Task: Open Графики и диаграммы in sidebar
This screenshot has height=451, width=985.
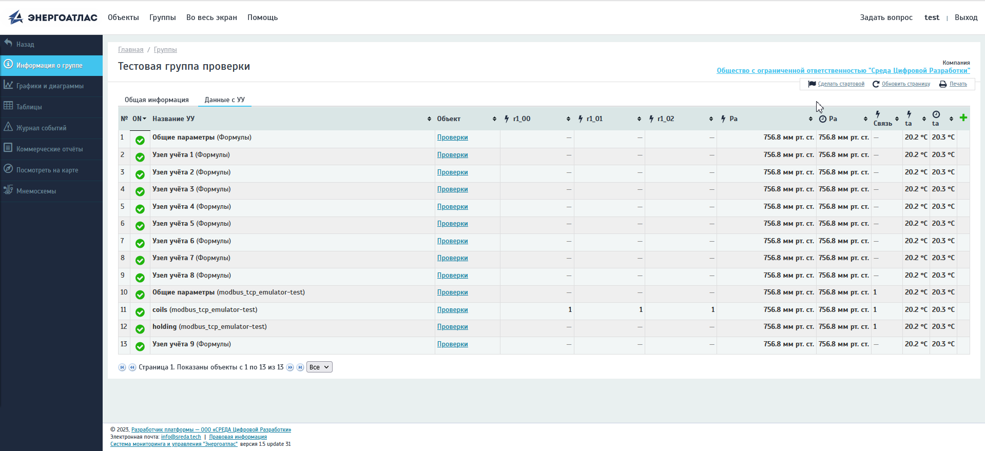Action: 50,86
